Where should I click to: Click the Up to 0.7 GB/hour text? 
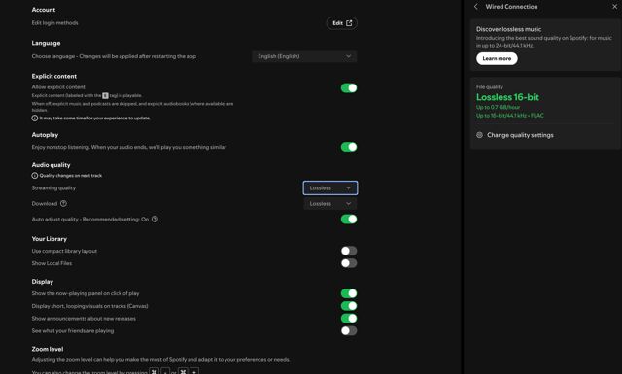click(x=498, y=107)
